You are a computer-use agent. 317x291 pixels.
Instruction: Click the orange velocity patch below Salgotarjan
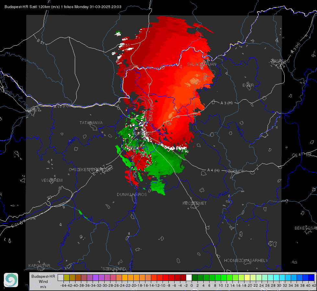point(194,81)
